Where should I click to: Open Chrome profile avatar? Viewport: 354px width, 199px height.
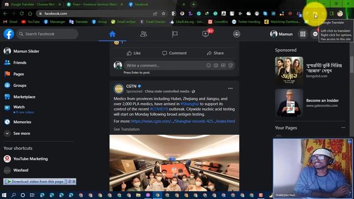tap(340, 13)
